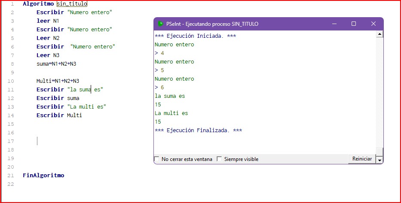
Task: Select the algorithm name sin_titulo
Action: (x=72, y=4)
